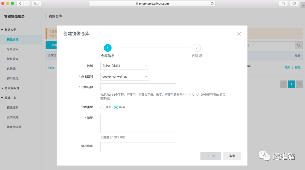Click the Safari address bar
The width and height of the screenshot is (305, 170).
[152, 3]
